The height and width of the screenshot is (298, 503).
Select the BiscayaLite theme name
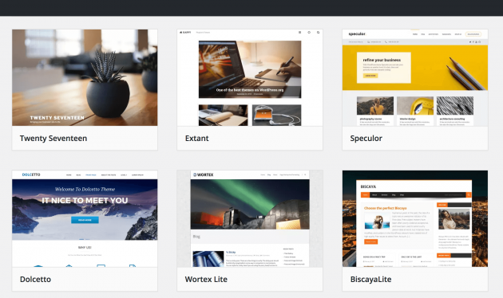point(370,279)
